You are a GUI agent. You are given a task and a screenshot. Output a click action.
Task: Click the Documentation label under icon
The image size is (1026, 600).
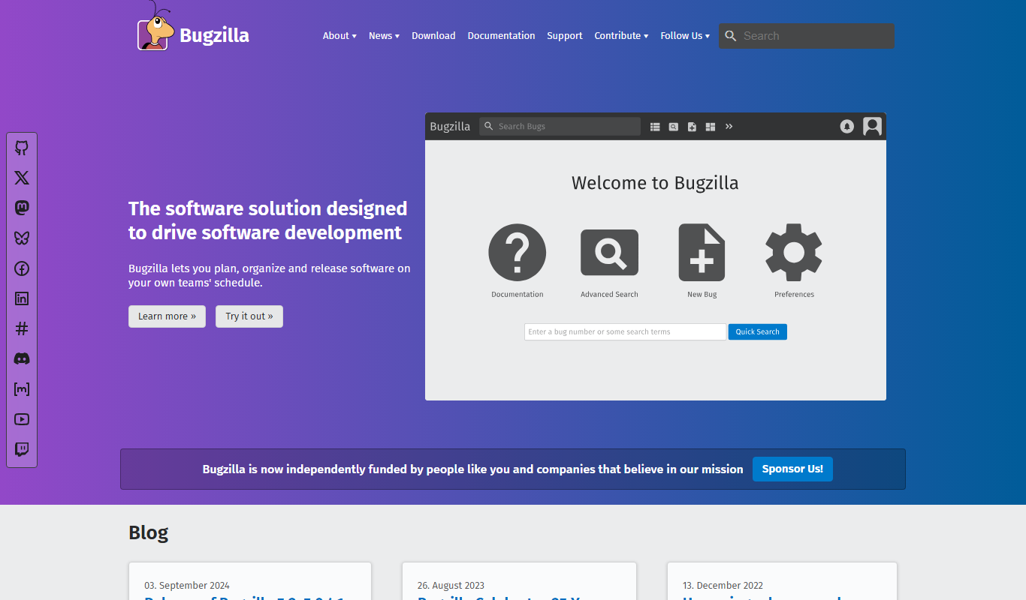pyautogui.click(x=518, y=295)
